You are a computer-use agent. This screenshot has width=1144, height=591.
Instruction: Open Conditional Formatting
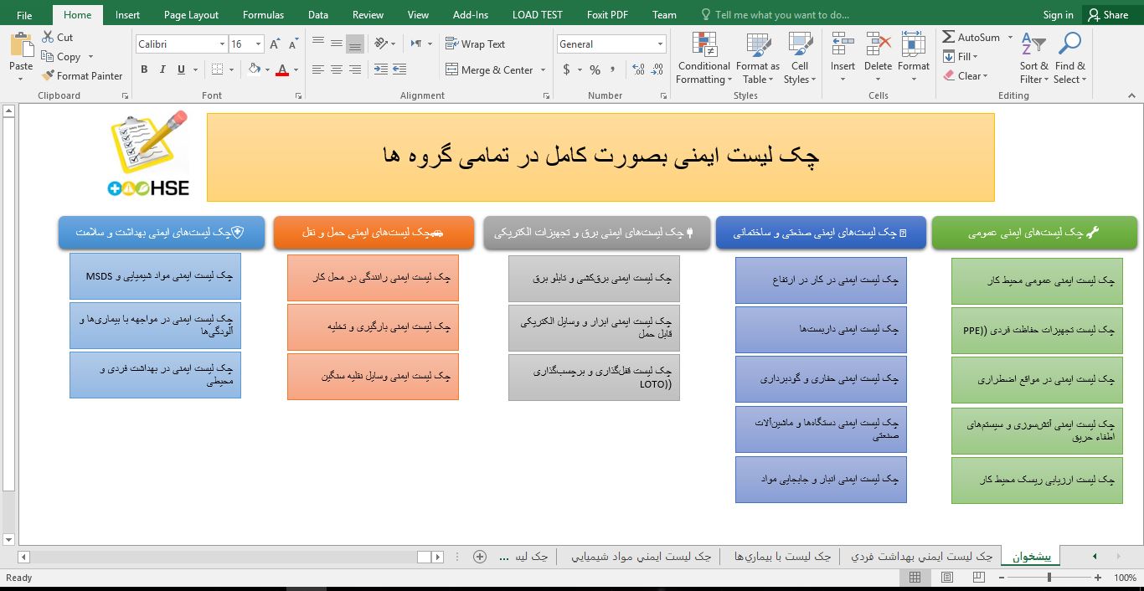(704, 59)
